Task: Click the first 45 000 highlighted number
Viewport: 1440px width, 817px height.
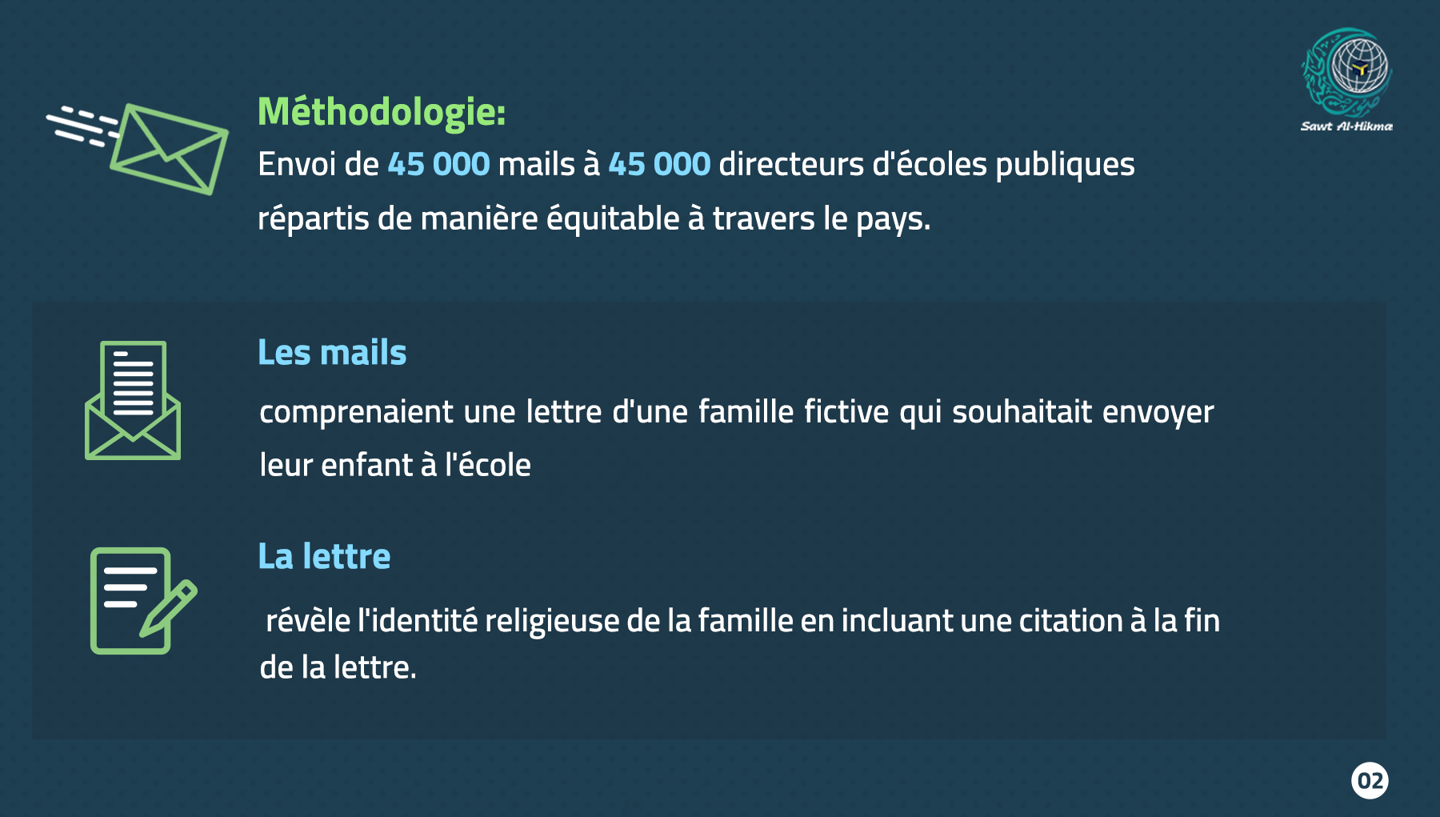Action: click(438, 164)
